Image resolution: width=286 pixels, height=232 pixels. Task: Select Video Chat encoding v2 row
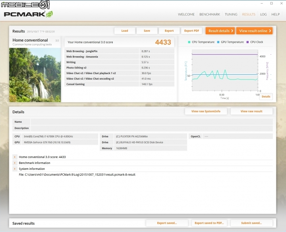pos(119,78)
